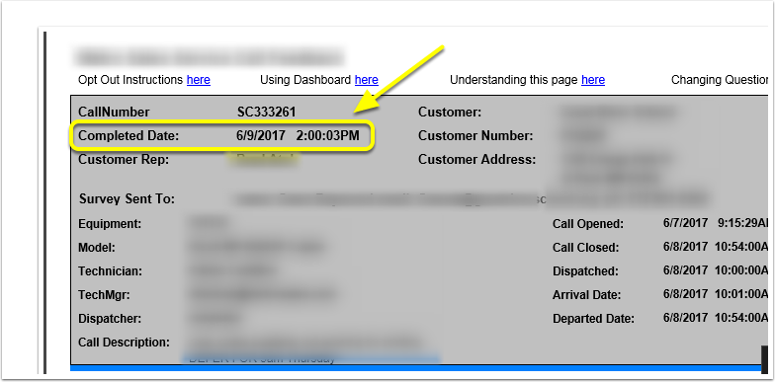Click the Customer: label
This screenshot has width=775, height=382.
450,113
